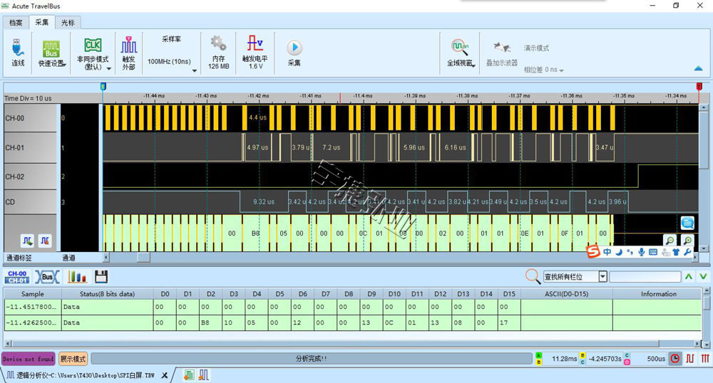Click the 连线 USB connect icon
This screenshot has height=383, width=713.
(x=18, y=48)
